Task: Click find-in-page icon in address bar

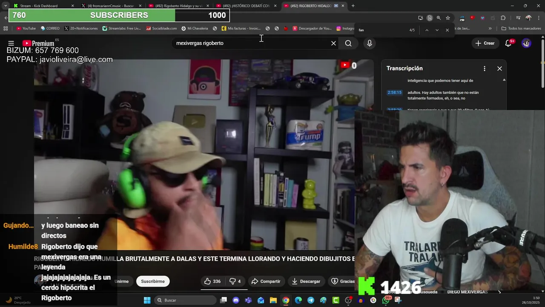Action: coord(430,18)
